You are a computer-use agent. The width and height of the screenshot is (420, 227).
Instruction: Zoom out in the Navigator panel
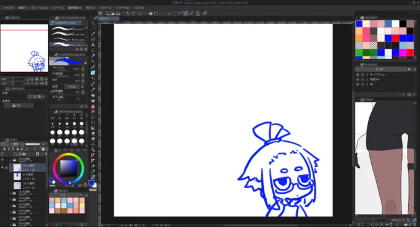coord(28,79)
